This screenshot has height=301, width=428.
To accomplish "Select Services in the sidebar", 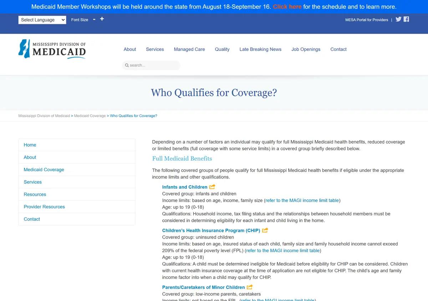I will pyautogui.click(x=77, y=182).
